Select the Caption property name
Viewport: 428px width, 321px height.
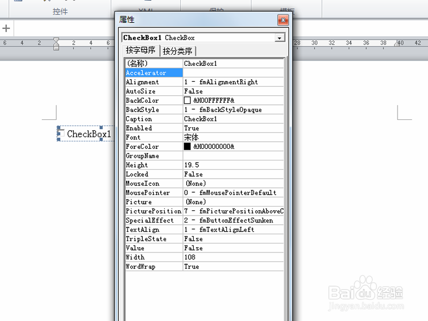coord(154,119)
